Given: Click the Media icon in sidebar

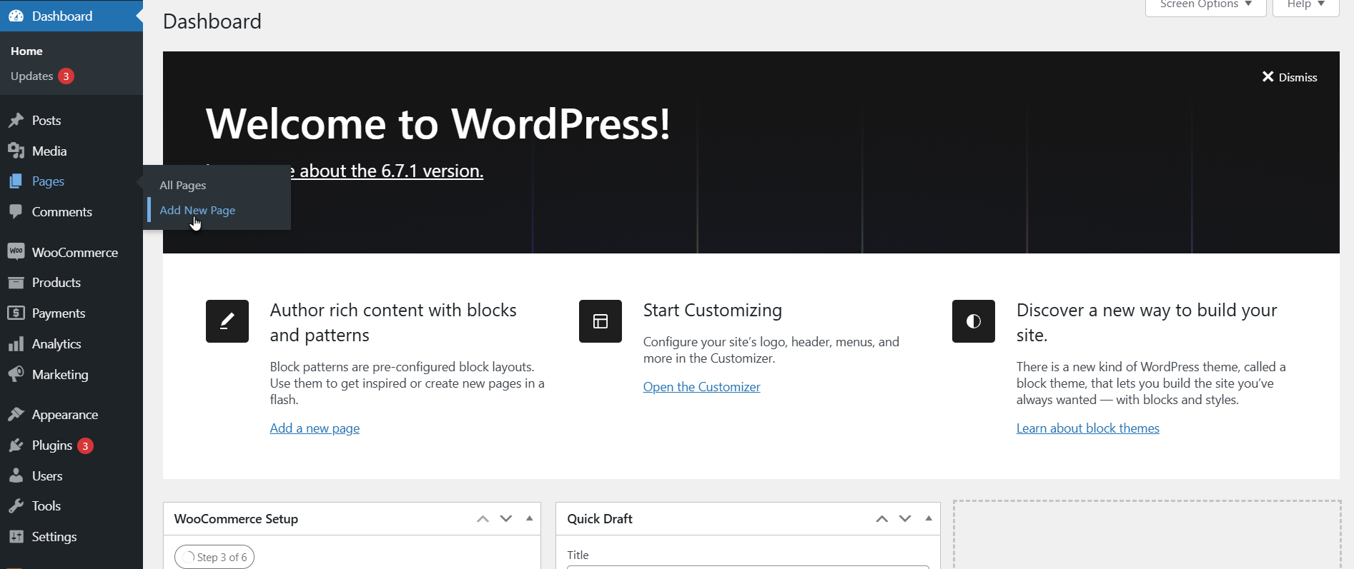Looking at the screenshot, I should (x=16, y=151).
